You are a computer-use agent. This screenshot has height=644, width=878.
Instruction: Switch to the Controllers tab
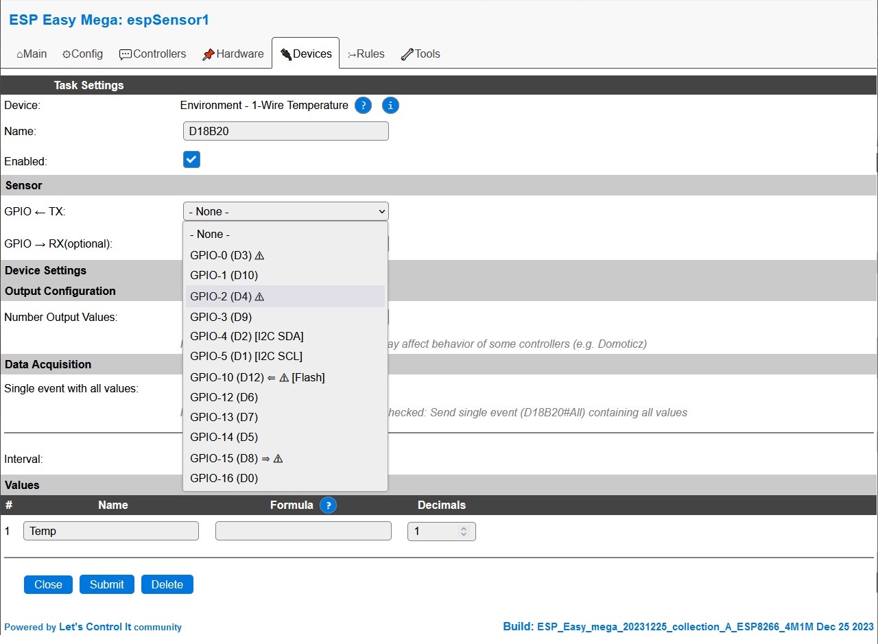tap(152, 53)
